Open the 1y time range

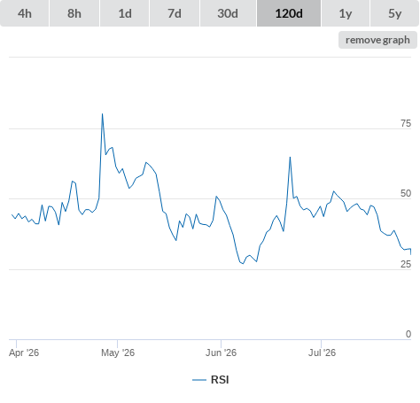click(346, 13)
